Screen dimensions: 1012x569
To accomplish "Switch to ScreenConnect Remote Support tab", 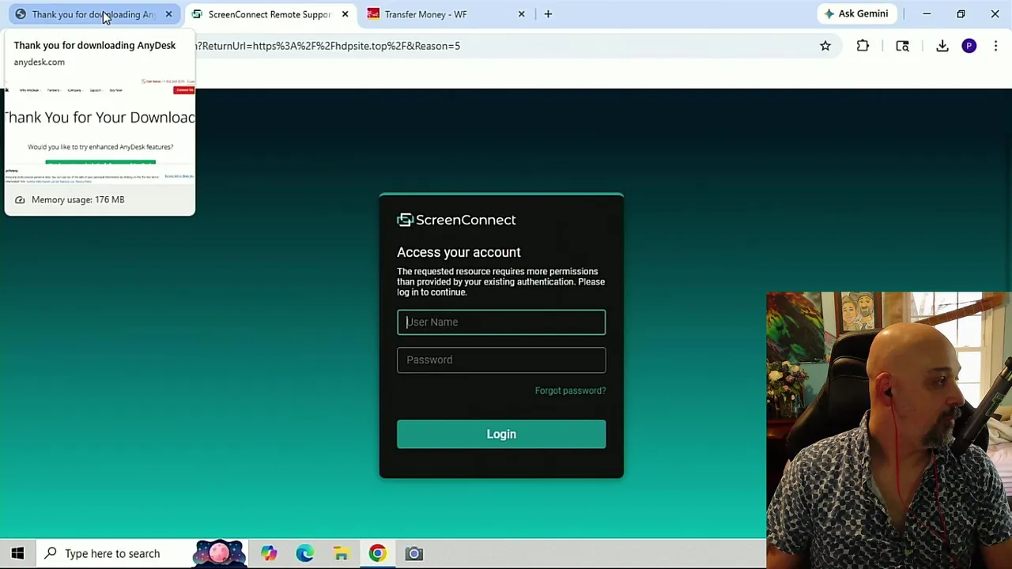I will tap(269, 14).
